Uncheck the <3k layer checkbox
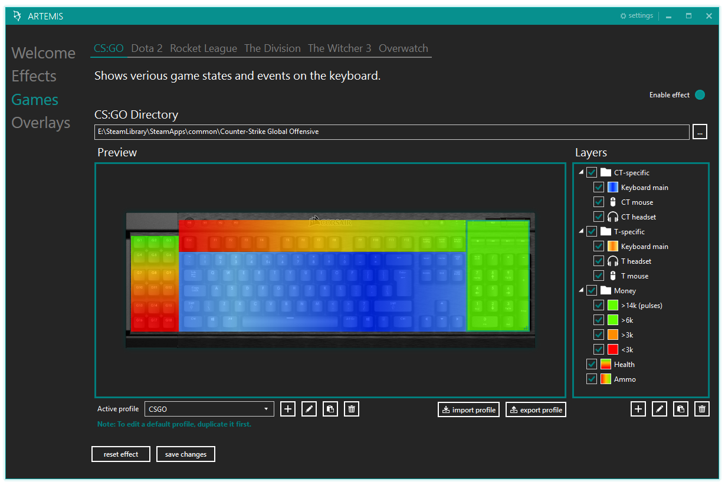Viewport: 725px width, 485px height. point(599,349)
